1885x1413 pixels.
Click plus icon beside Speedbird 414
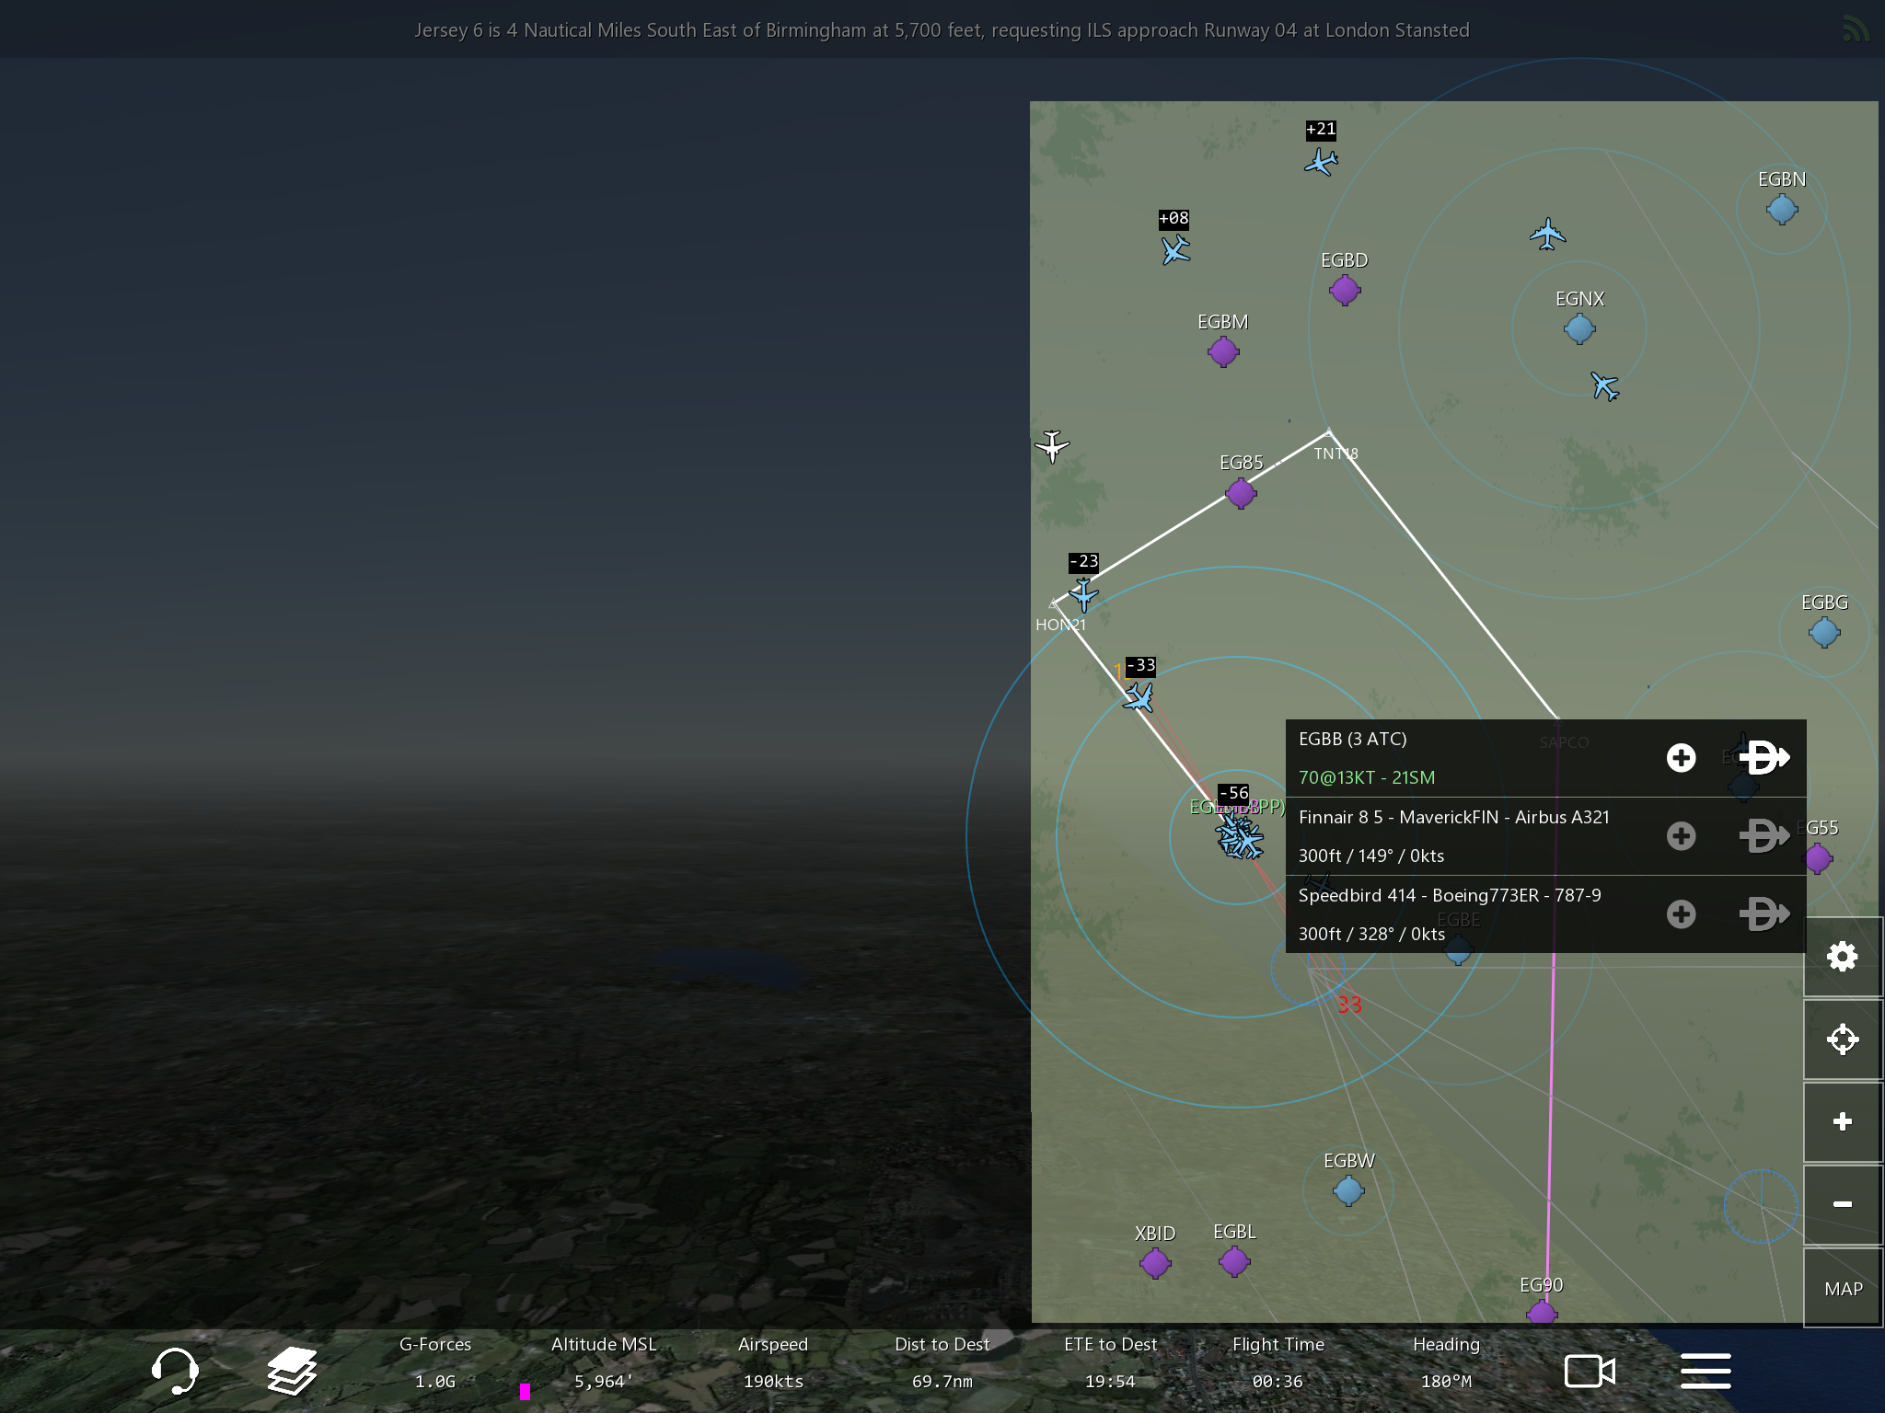click(x=1681, y=913)
